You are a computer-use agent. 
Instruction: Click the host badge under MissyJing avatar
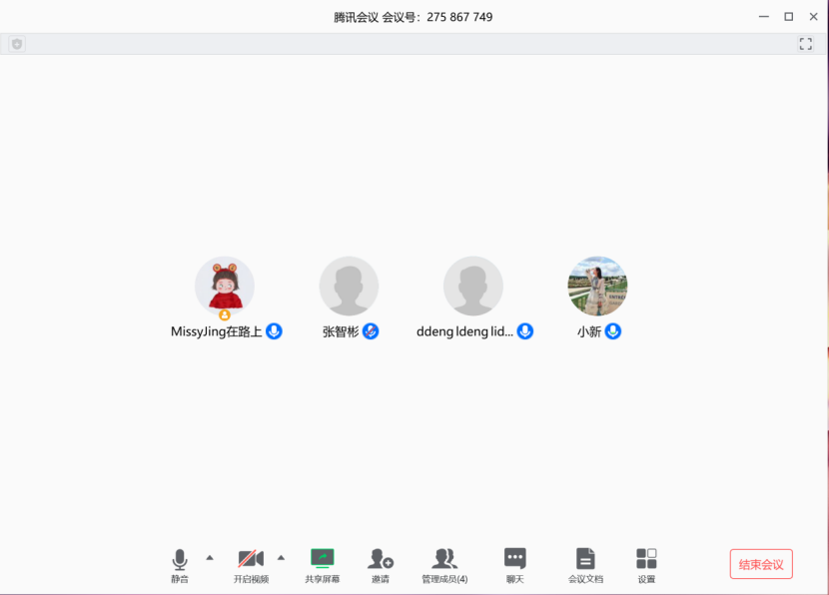point(225,314)
